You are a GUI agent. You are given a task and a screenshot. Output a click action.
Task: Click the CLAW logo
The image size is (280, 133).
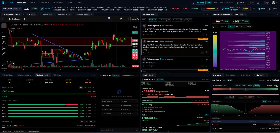click(x=7, y=2)
